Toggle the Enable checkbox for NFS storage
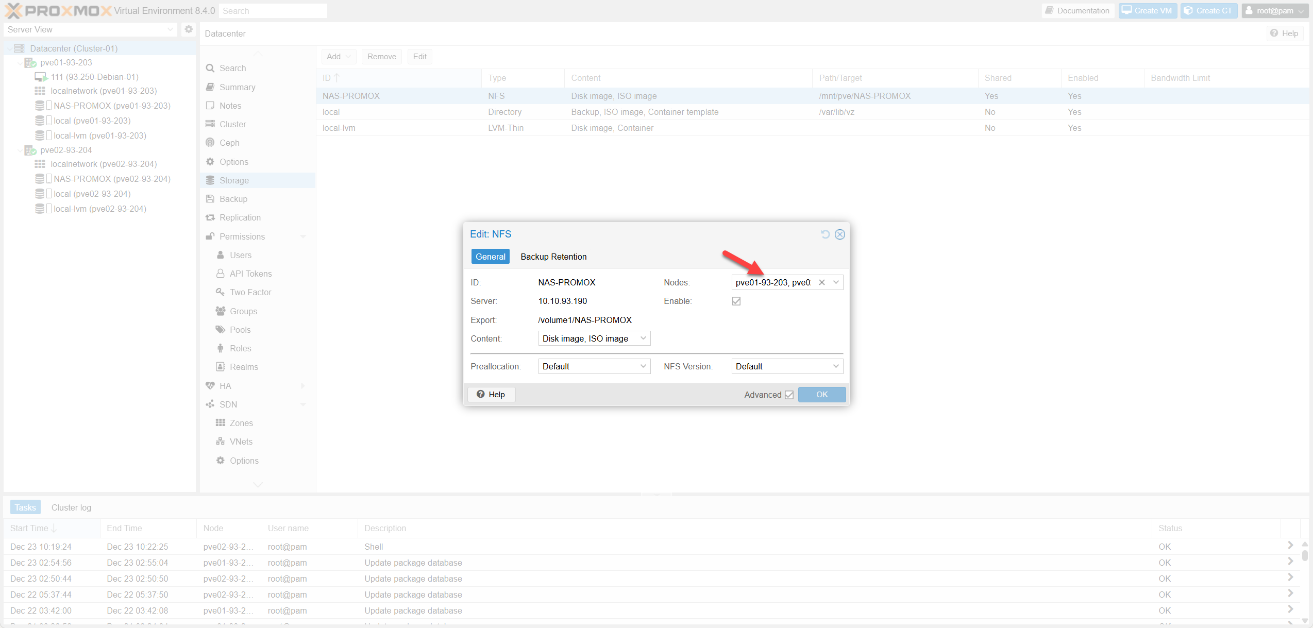The image size is (1313, 628). (736, 301)
